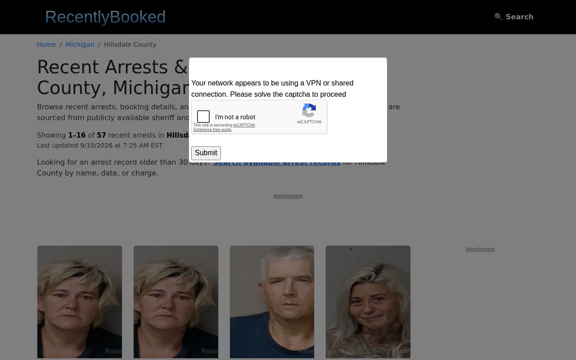Go to the Home breadcrumb

coord(46,45)
